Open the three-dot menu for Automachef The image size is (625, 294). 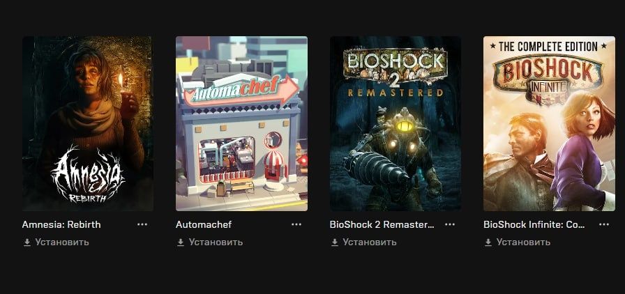(296, 225)
